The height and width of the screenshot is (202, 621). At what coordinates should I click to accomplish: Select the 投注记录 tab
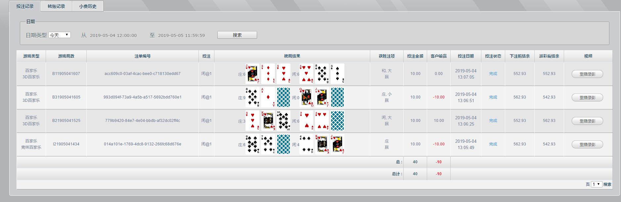point(25,6)
